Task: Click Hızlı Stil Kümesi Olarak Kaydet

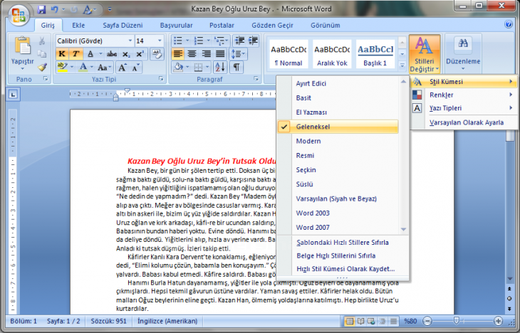Action: [343, 269]
